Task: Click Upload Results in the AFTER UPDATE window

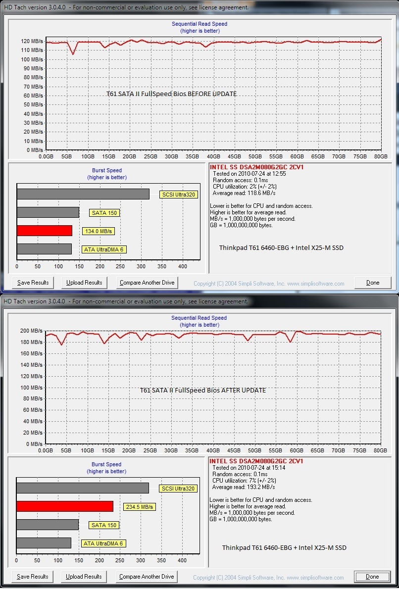Action: tap(84, 577)
